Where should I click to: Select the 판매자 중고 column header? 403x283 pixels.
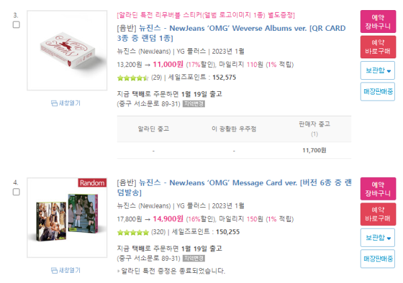[314, 129]
